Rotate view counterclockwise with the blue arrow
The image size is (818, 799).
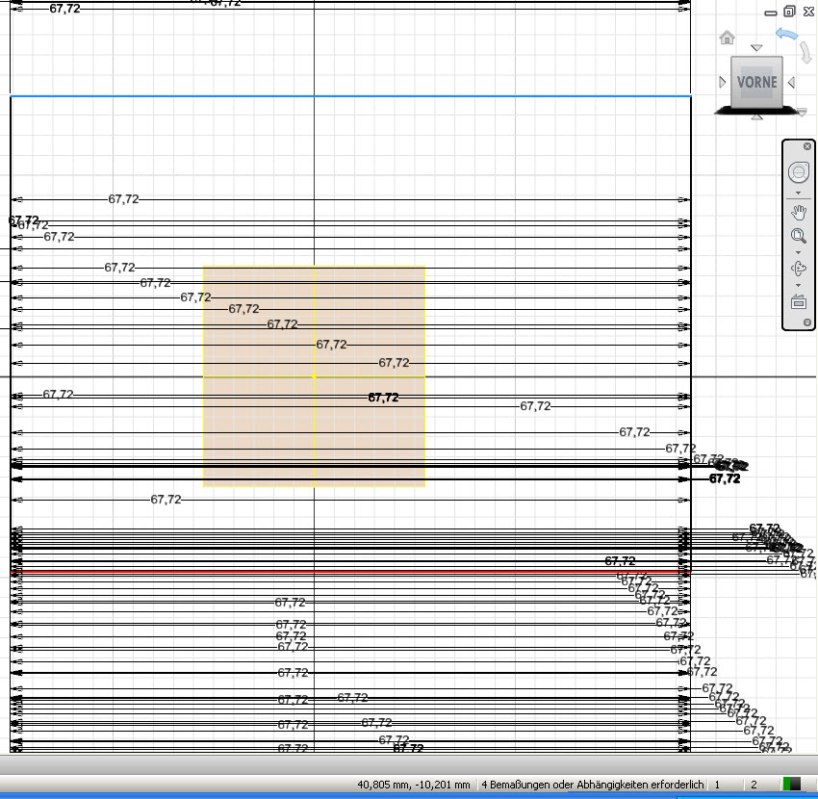[x=788, y=34]
